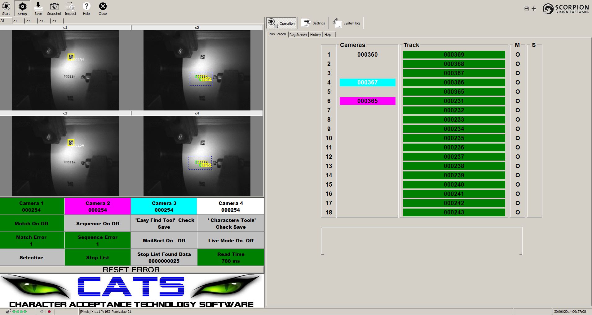Toggle MailSort On - Off

click(164, 240)
